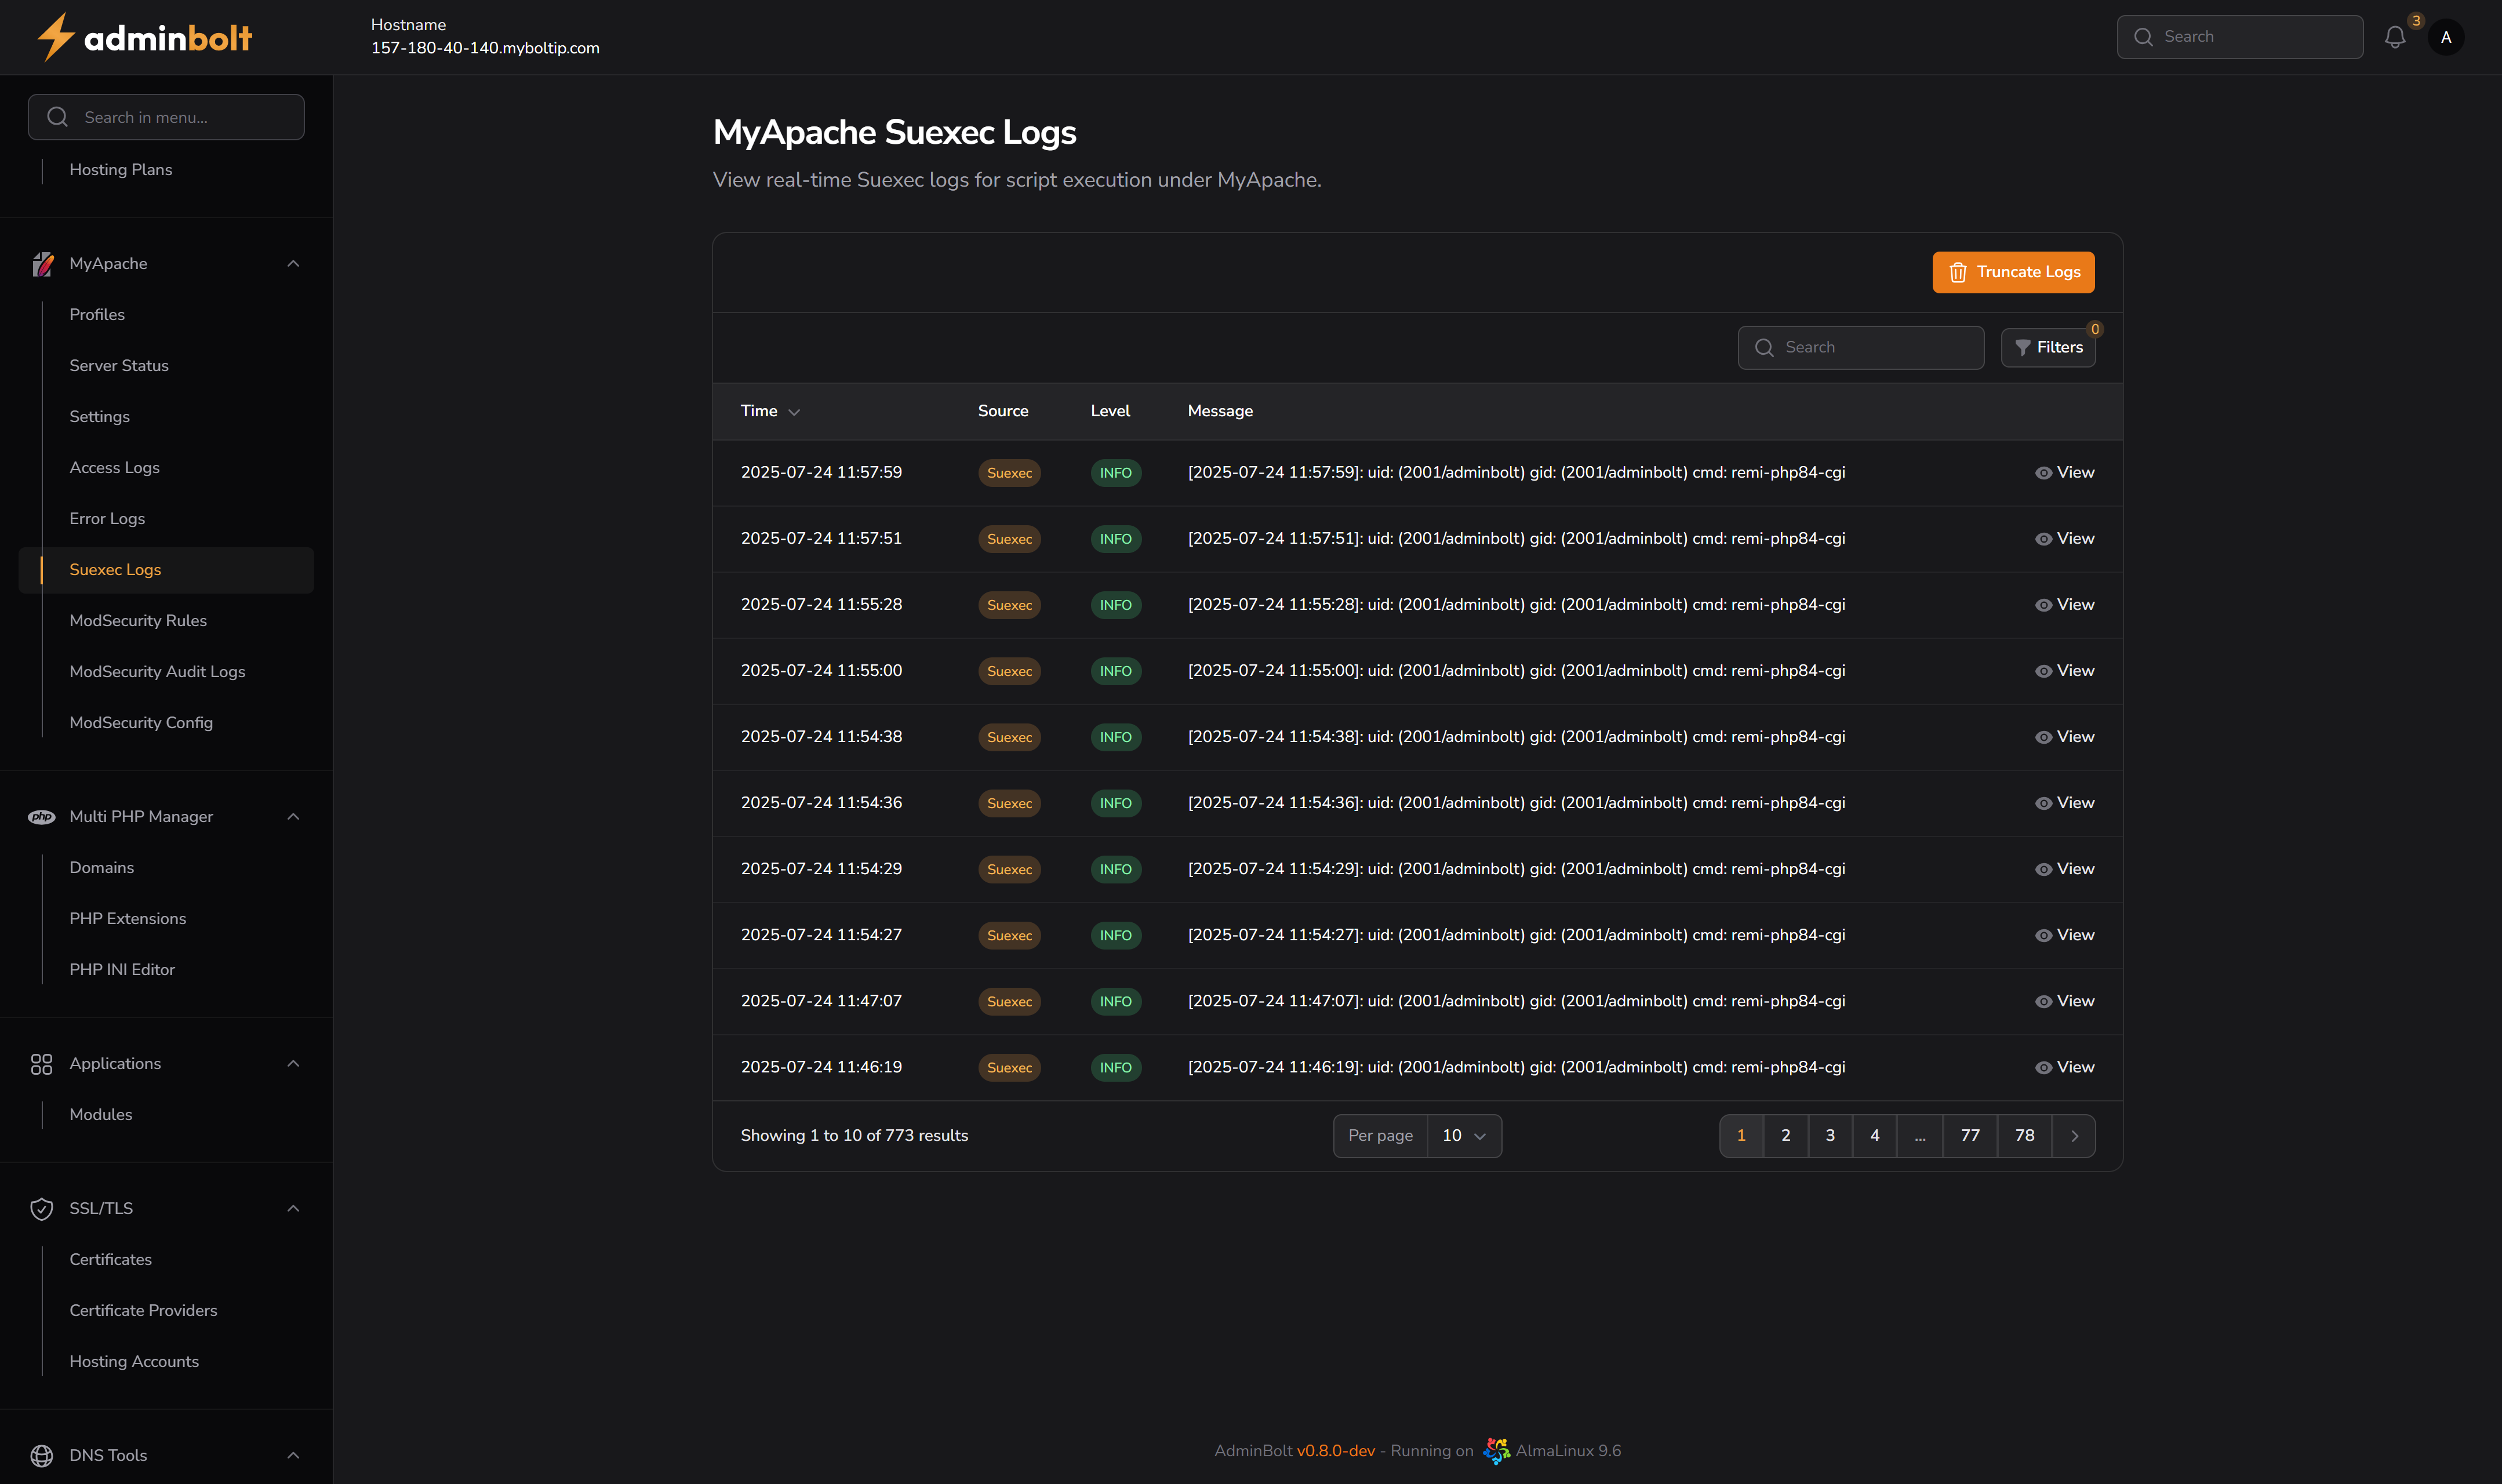Click the SSL/TLS shield icon
2502x1484 pixels.
(41, 1209)
